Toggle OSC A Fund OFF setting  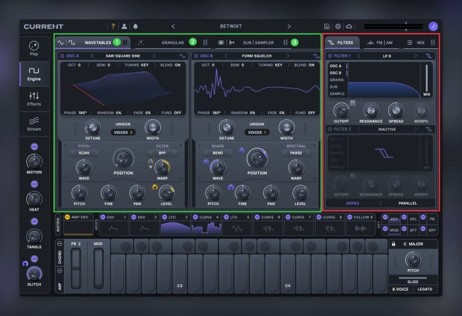tap(171, 113)
